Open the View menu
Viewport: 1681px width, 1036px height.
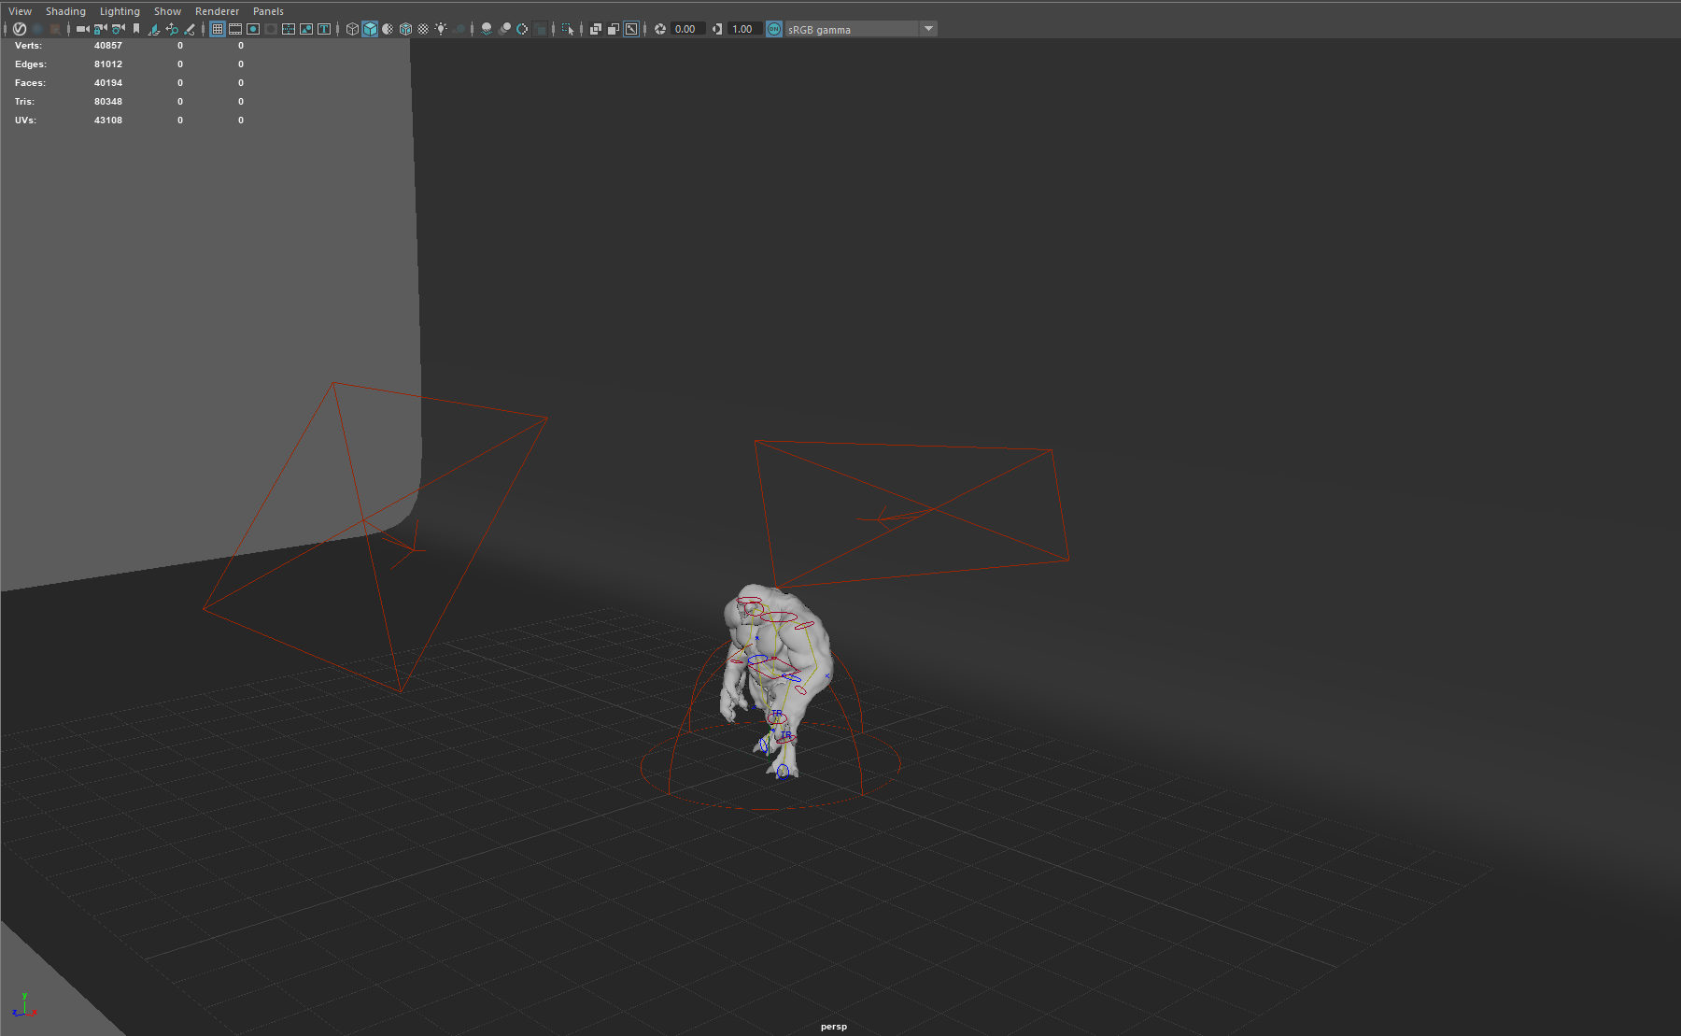click(x=20, y=11)
